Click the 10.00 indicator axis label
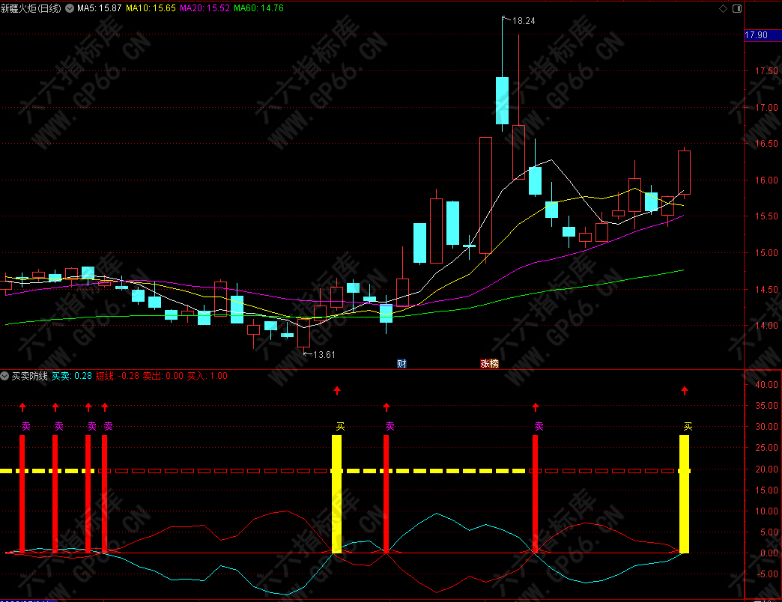782x602 pixels. (766, 511)
